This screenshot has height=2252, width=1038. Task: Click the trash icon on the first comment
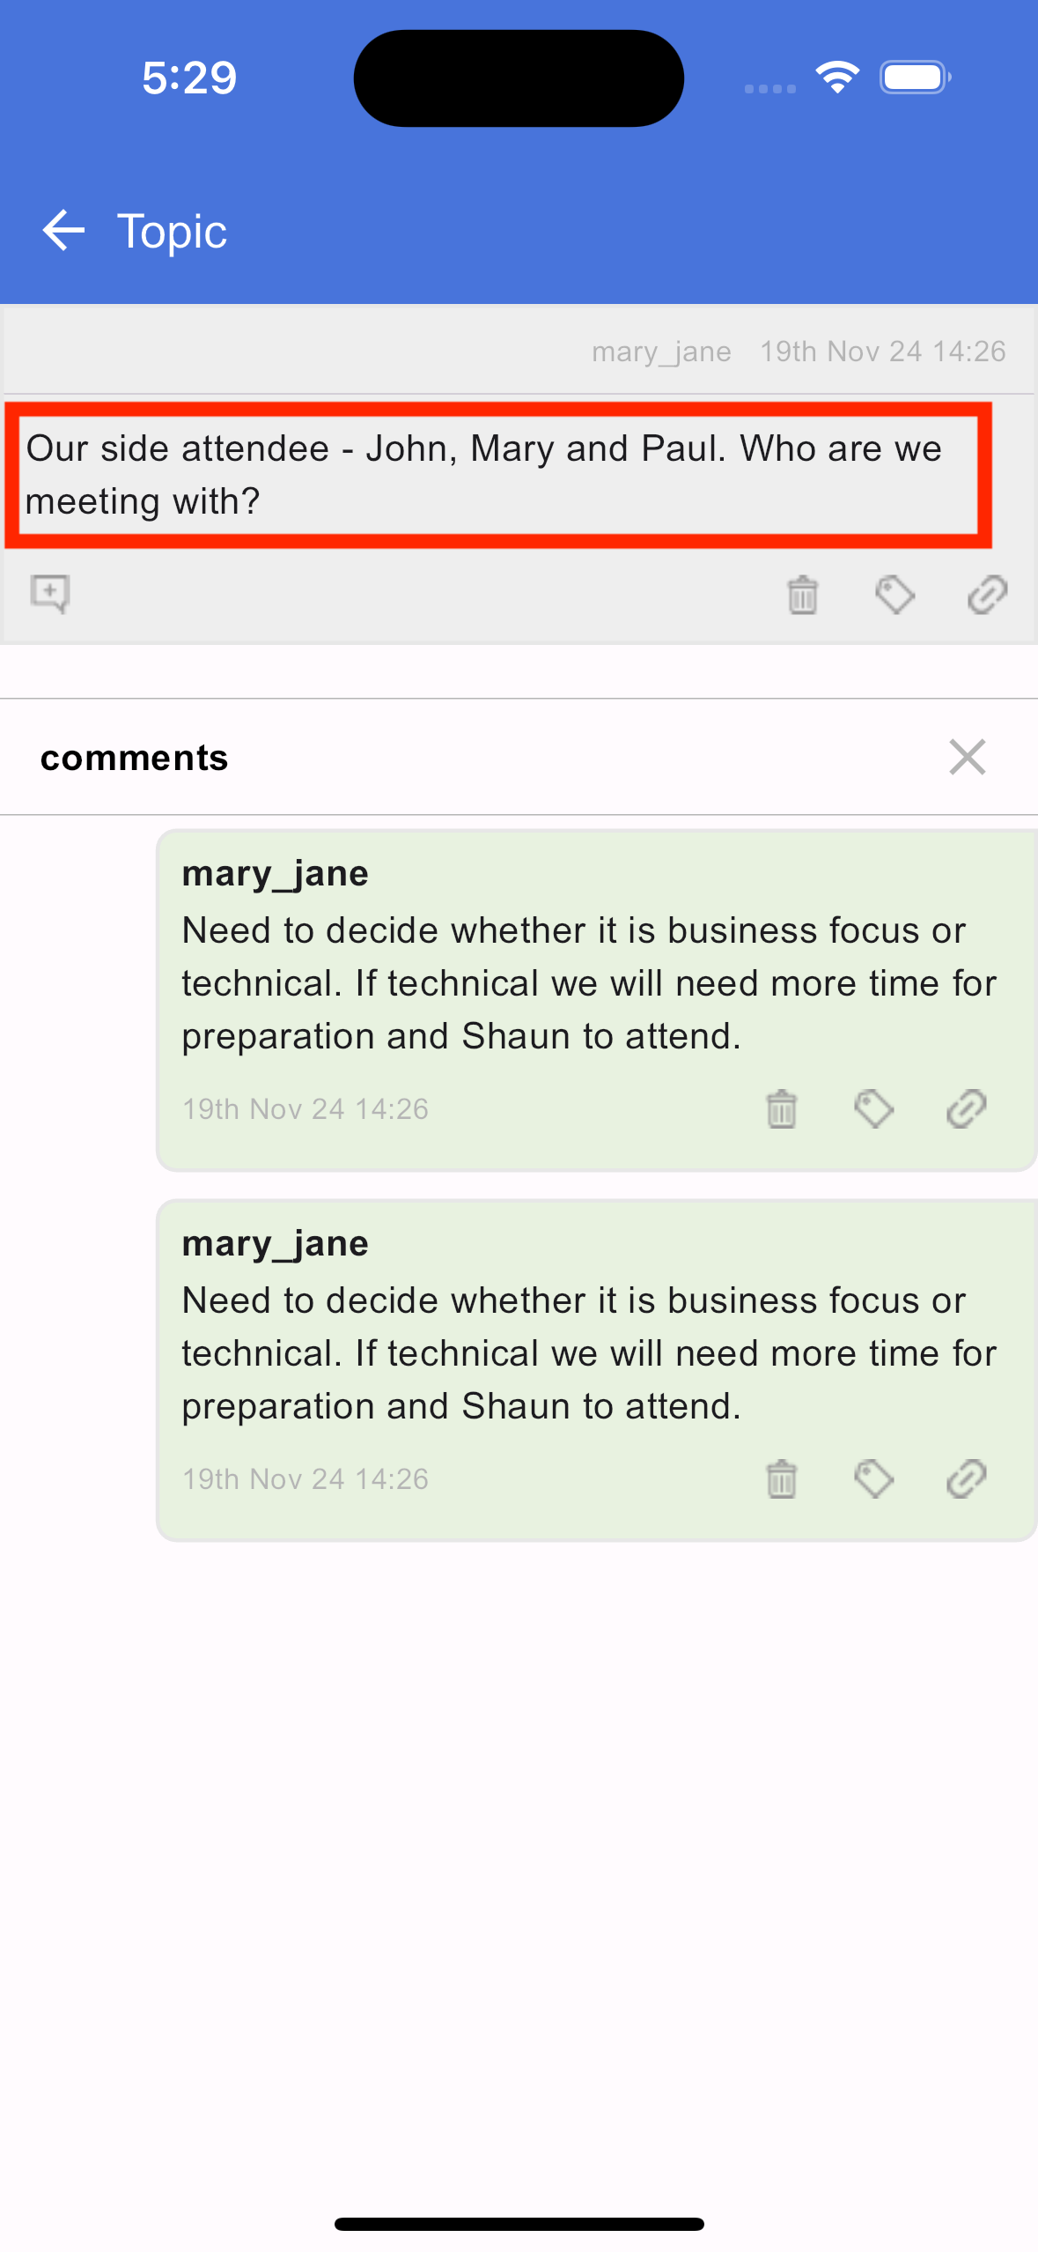tap(781, 1109)
